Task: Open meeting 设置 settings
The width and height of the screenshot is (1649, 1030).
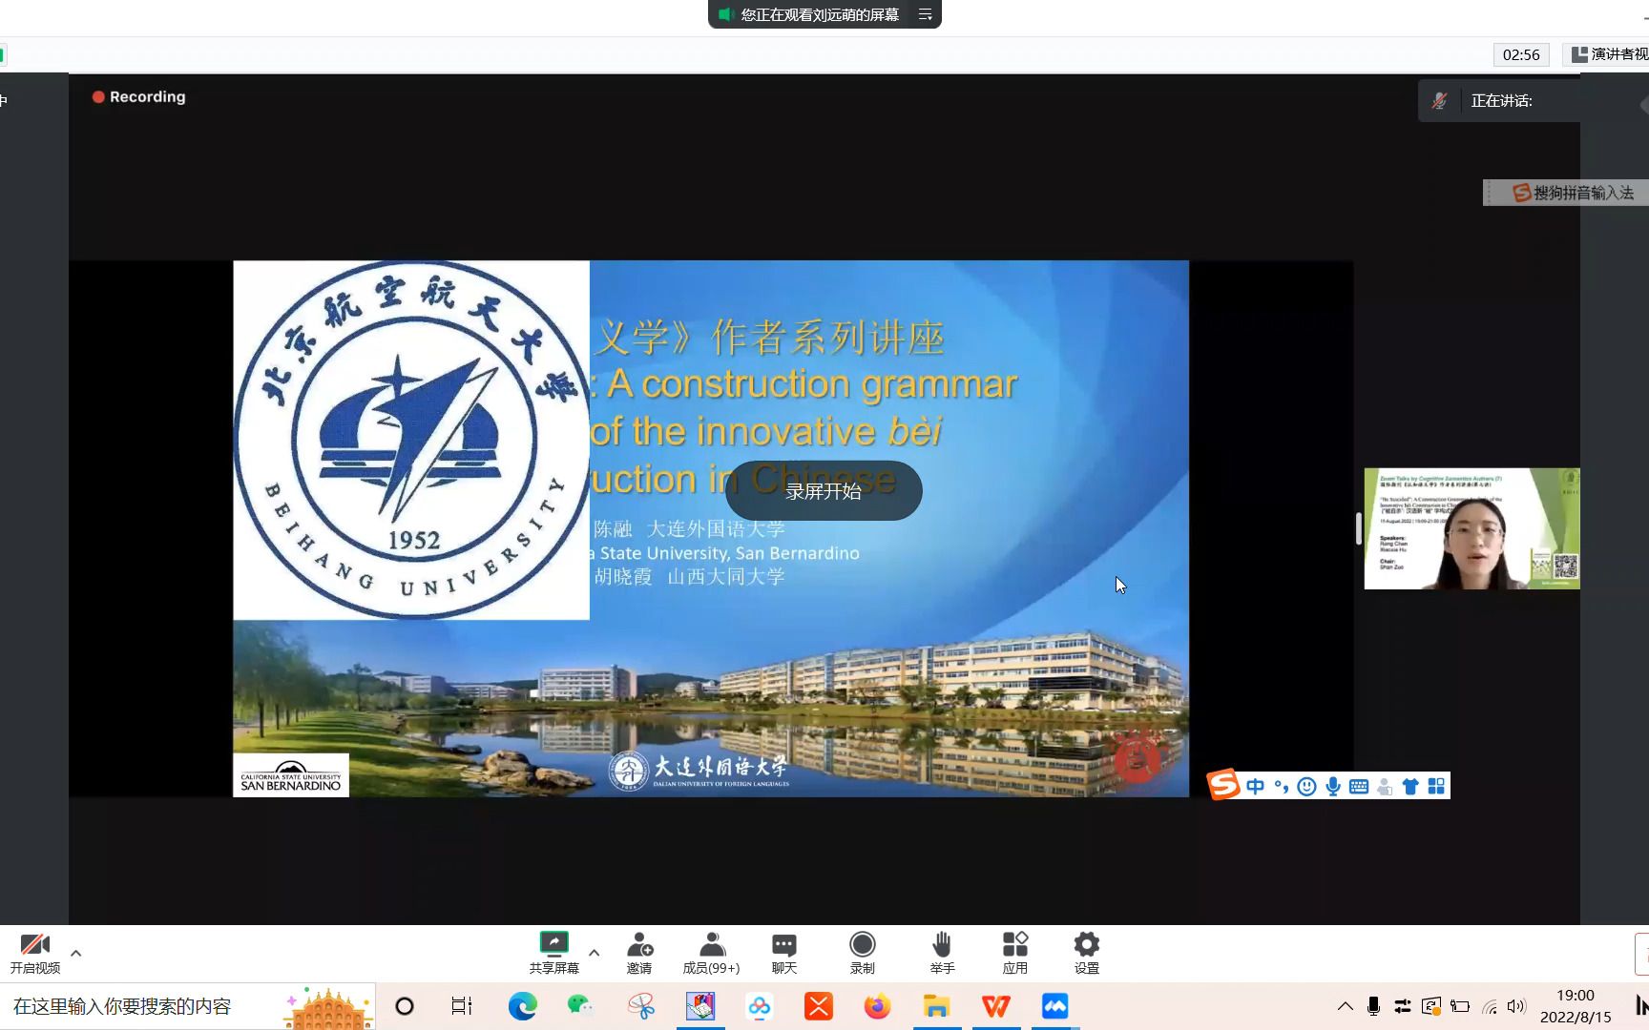Action: (x=1087, y=953)
